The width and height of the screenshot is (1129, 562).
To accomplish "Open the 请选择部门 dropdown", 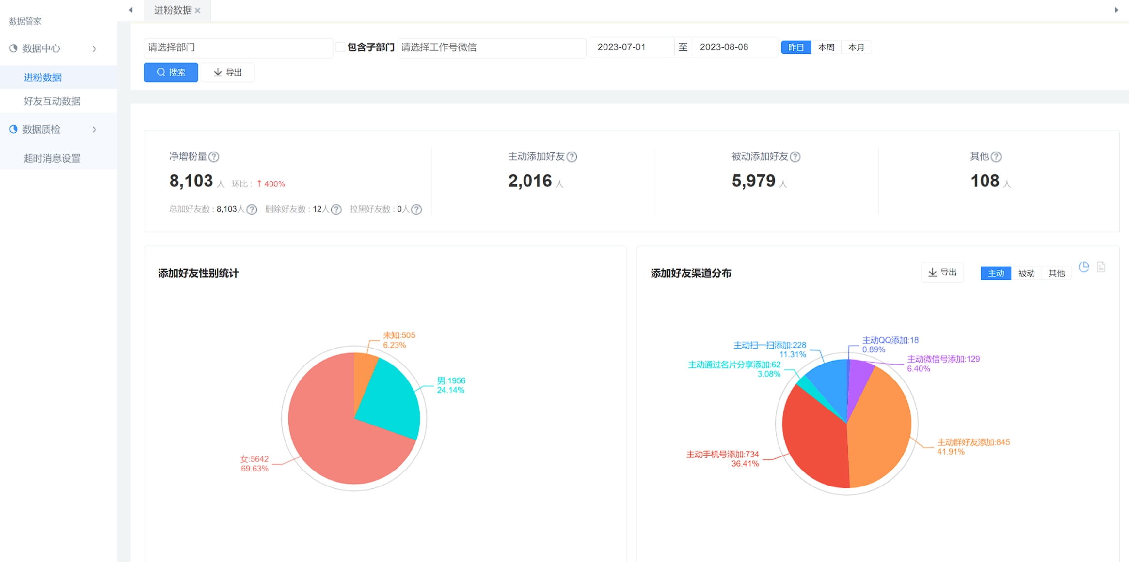I will coord(238,47).
